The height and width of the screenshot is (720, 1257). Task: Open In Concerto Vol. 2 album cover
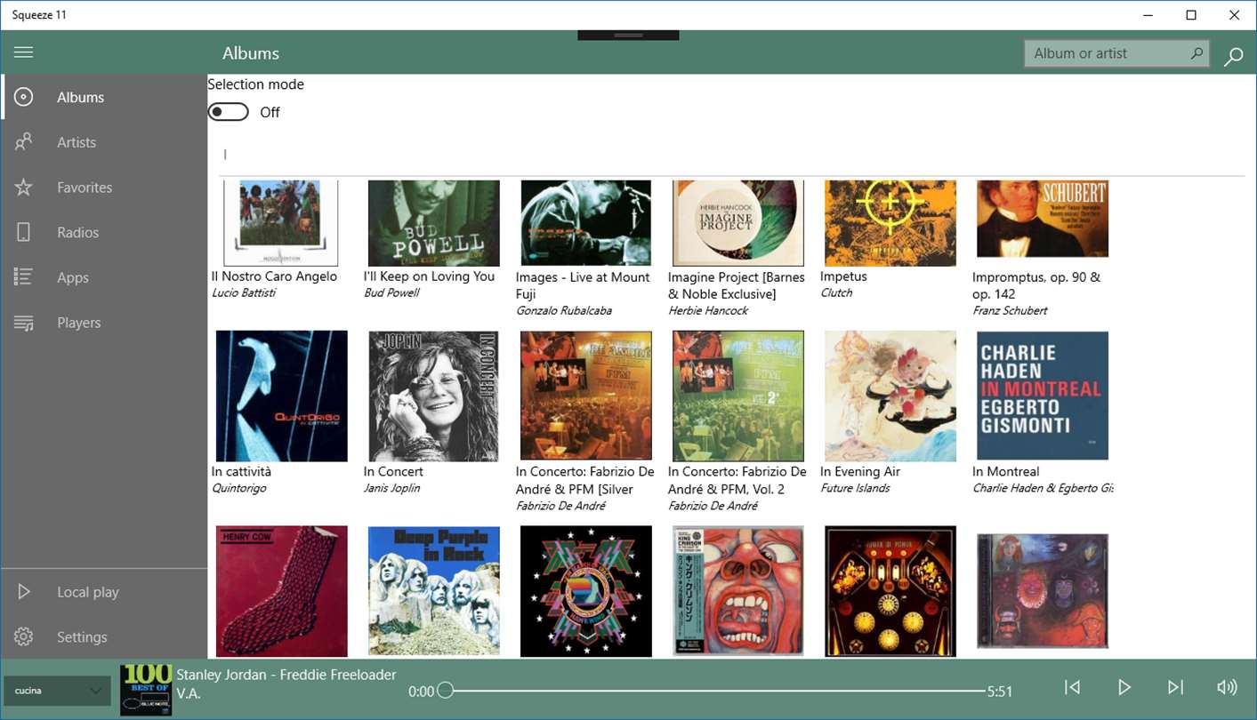click(x=738, y=396)
